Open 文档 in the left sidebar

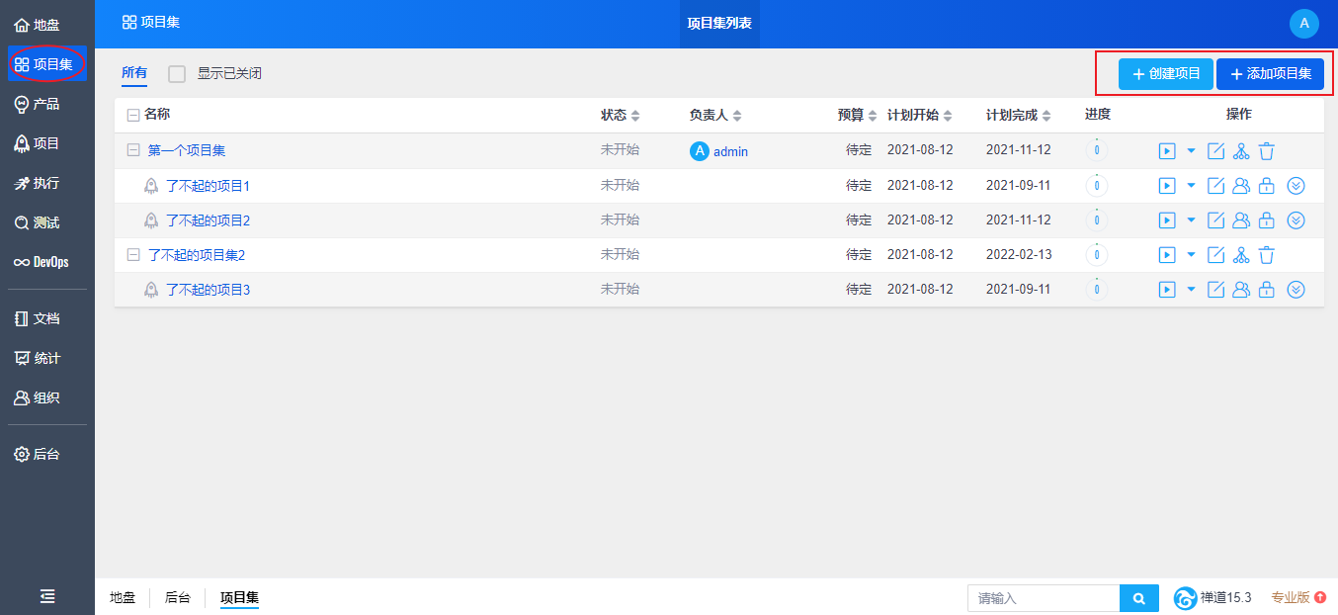pos(47,318)
